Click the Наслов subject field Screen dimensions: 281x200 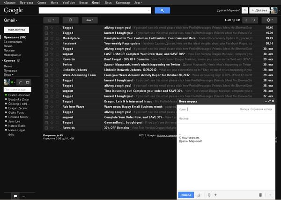[x=226, y=119]
